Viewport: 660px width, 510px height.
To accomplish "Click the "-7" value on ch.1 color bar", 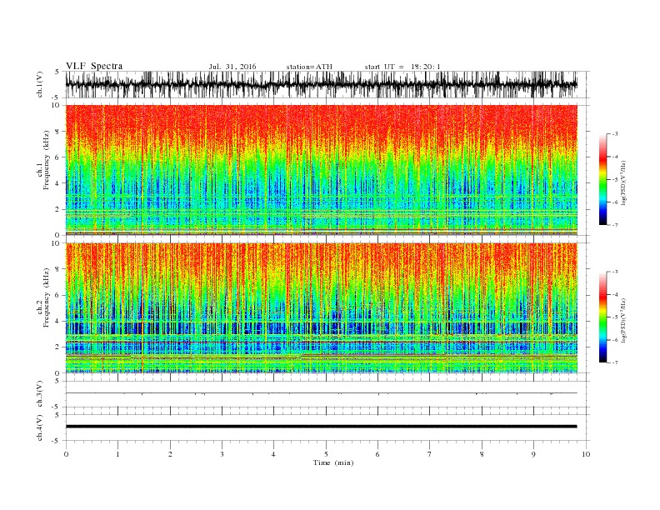I will [x=614, y=225].
